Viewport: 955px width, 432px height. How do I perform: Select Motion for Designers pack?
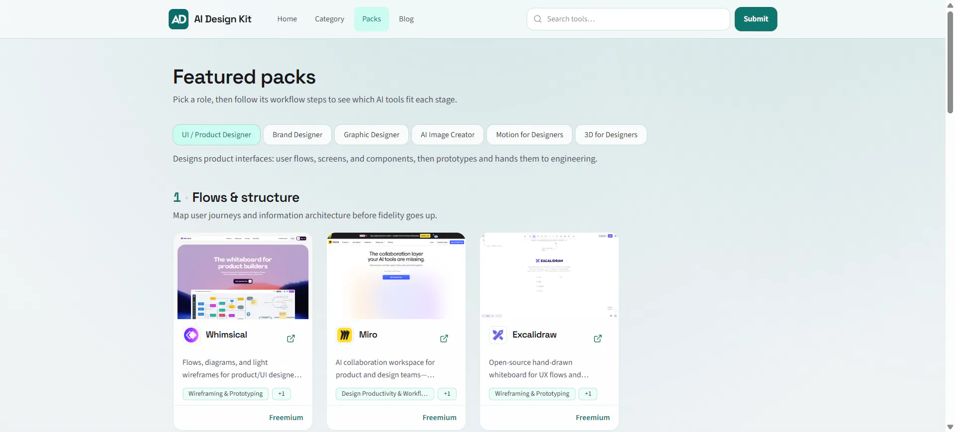(530, 135)
